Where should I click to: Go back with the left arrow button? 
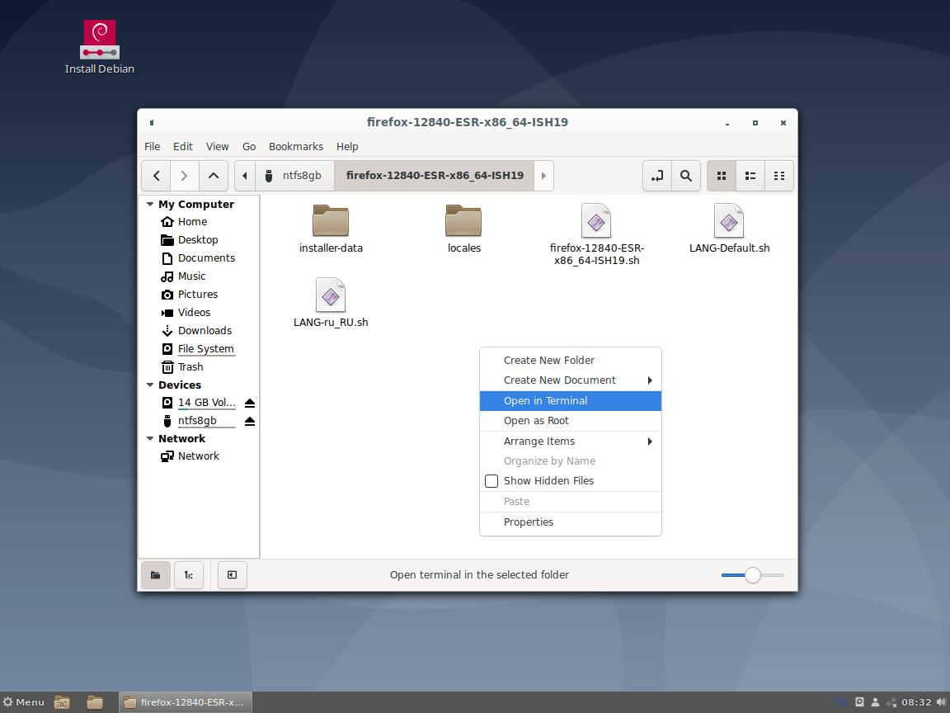coord(157,176)
